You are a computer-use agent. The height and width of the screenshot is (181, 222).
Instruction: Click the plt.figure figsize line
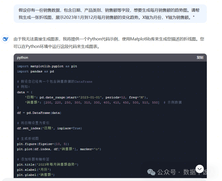[x=43, y=144]
